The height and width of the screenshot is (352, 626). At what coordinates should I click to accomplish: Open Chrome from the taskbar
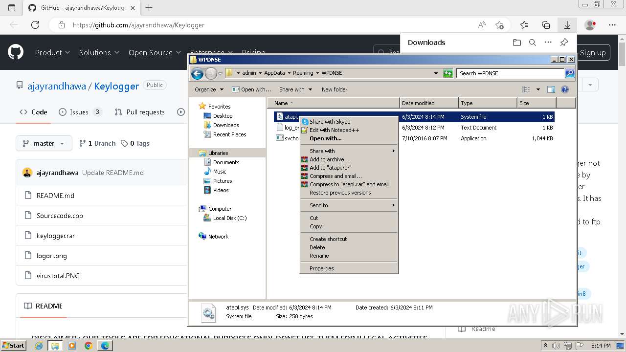[x=88, y=346]
